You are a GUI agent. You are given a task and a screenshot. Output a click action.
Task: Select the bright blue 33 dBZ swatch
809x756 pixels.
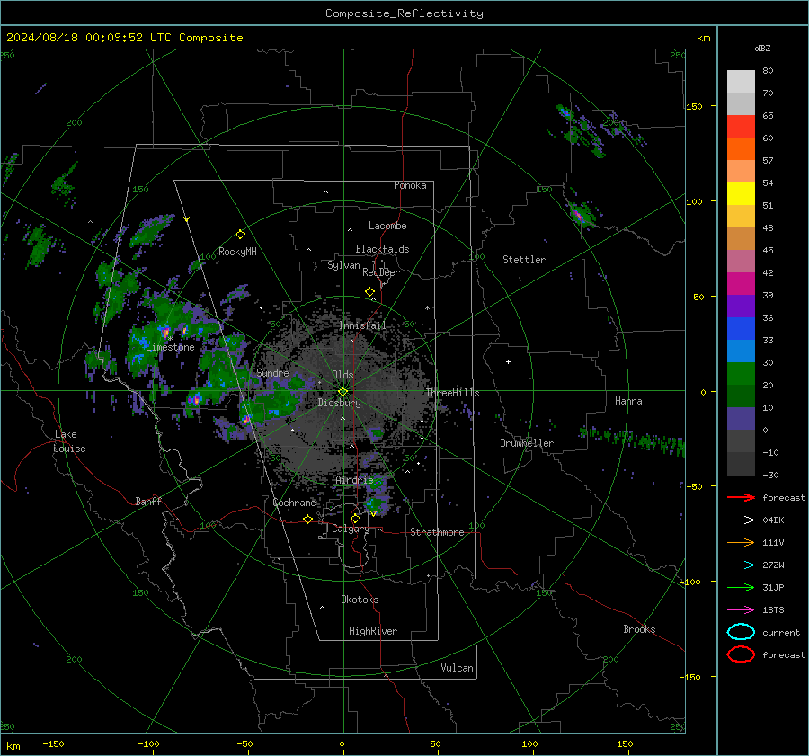coord(741,329)
